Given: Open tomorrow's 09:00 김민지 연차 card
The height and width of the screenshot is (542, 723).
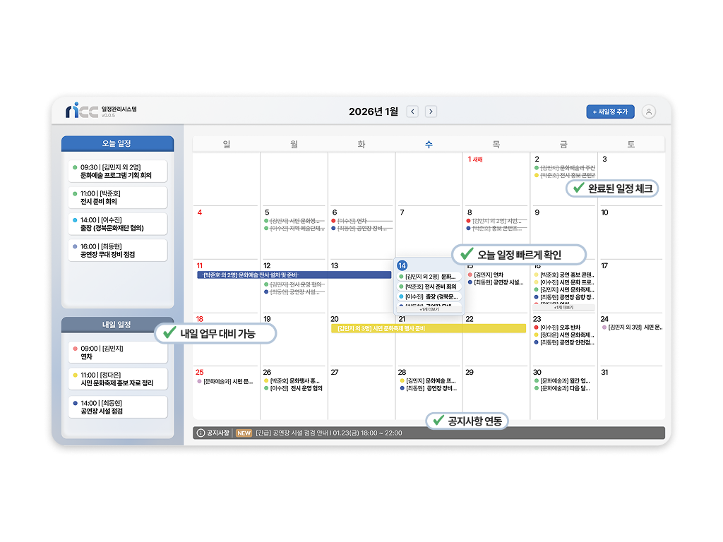Looking at the screenshot, I should point(118,353).
